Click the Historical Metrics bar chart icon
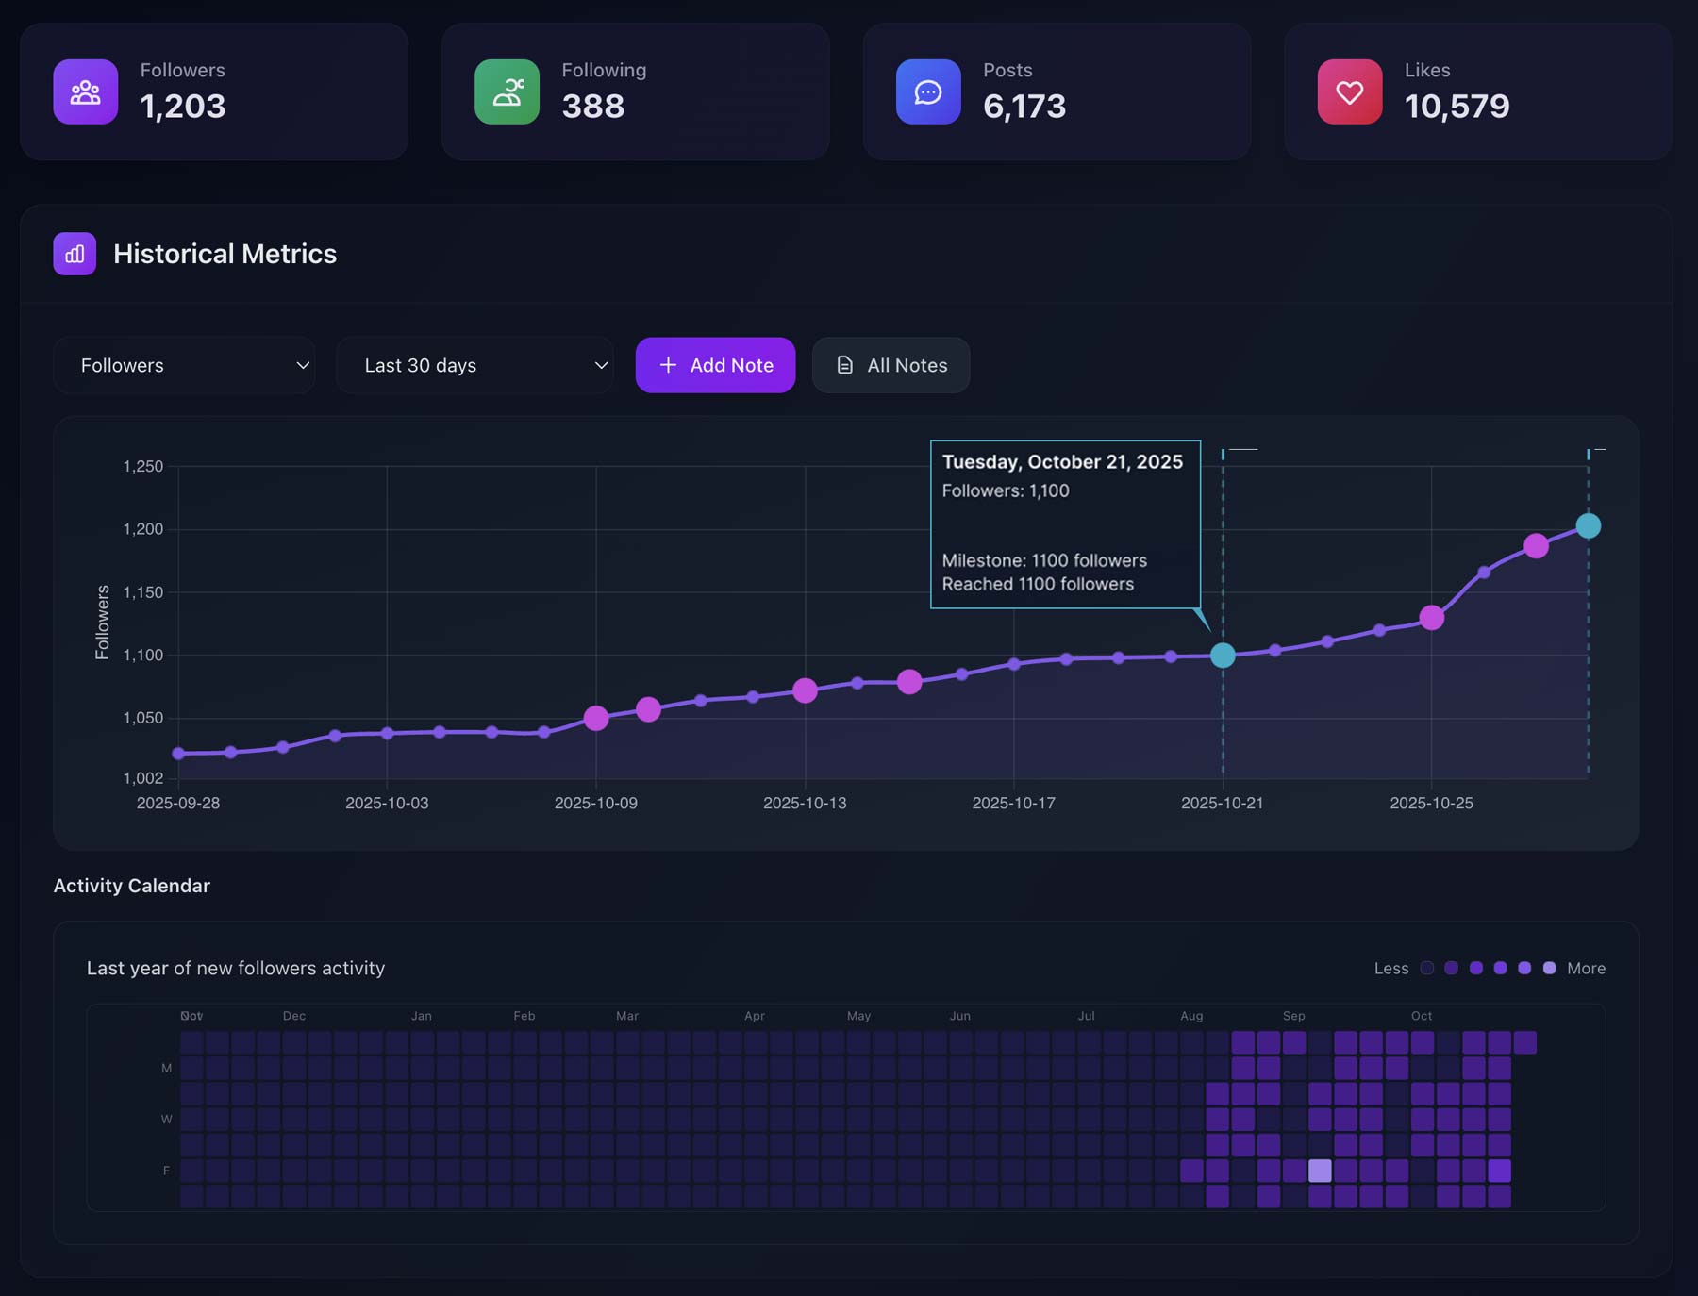Viewport: 1698px width, 1296px height. click(x=75, y=254)
